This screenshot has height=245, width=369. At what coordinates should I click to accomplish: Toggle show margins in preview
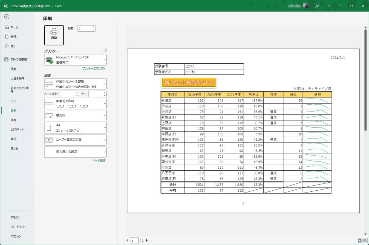point(360,240)
